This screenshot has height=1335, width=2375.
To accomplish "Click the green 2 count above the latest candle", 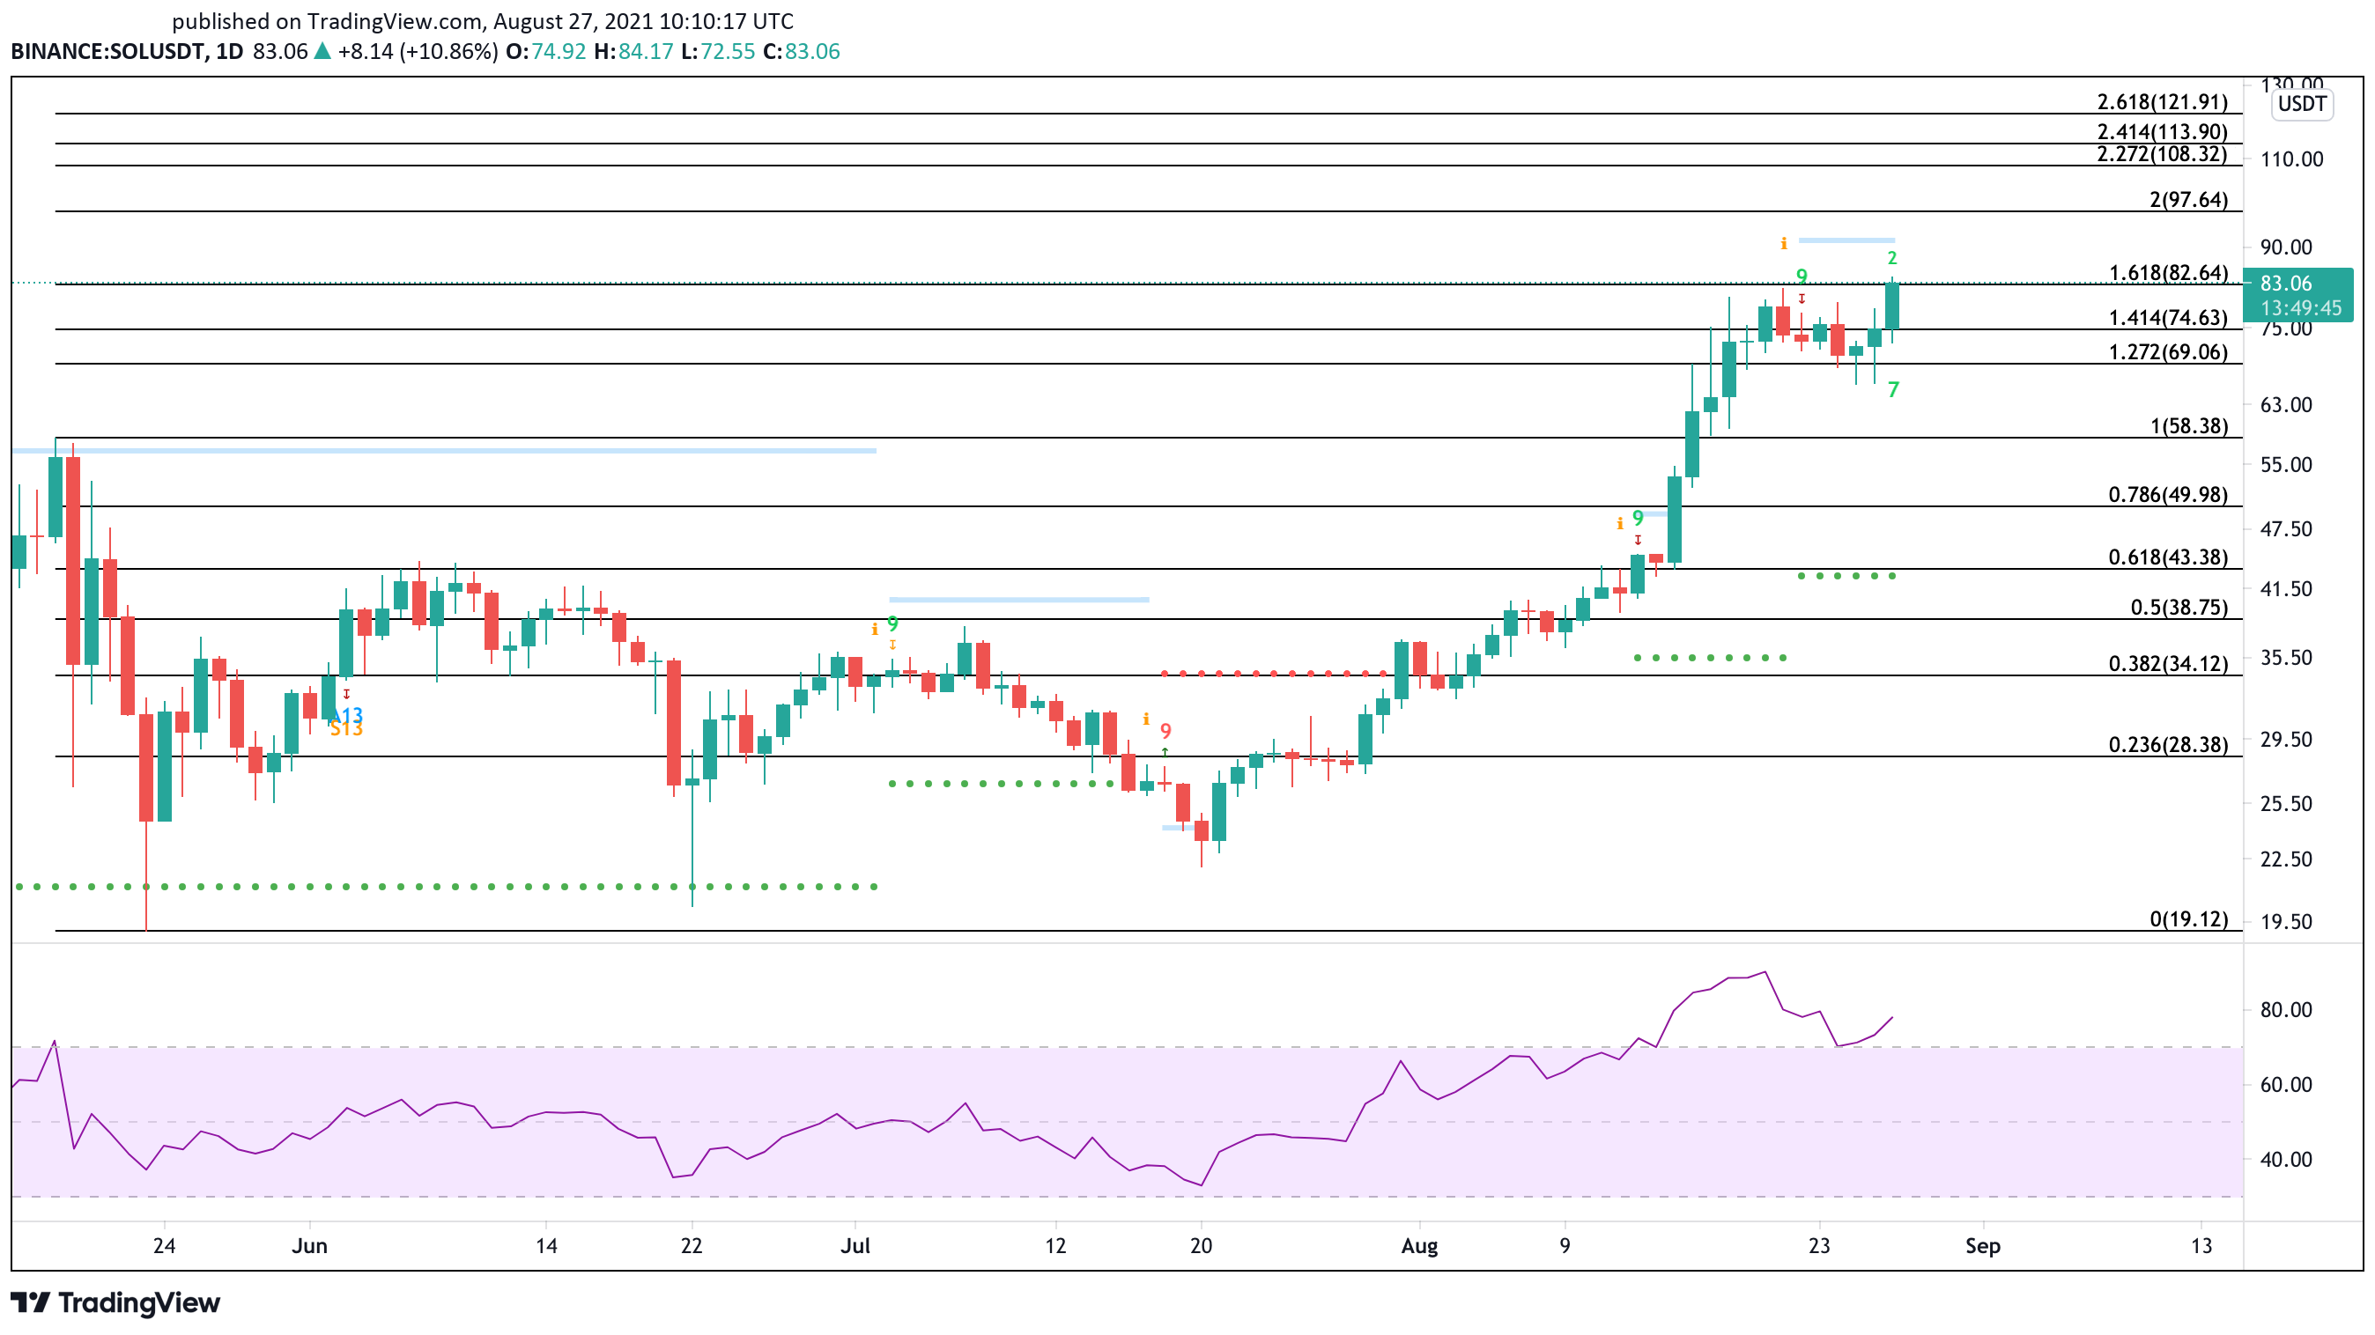I will (1892, 258).
